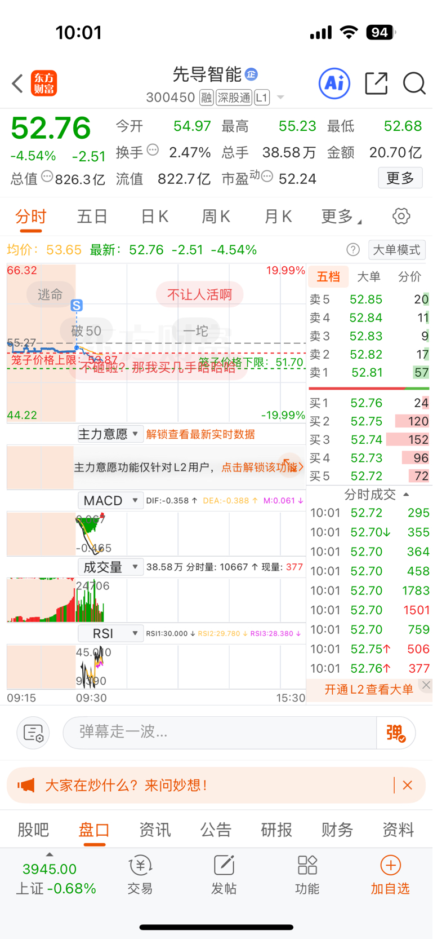Image resolution: width=433 pixels, height=939 pixels.
Task: Switch to 大单 tab
Action: tap(369, 276)
